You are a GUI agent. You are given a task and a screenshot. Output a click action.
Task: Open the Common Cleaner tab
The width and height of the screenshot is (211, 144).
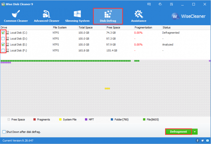point(16,16)
